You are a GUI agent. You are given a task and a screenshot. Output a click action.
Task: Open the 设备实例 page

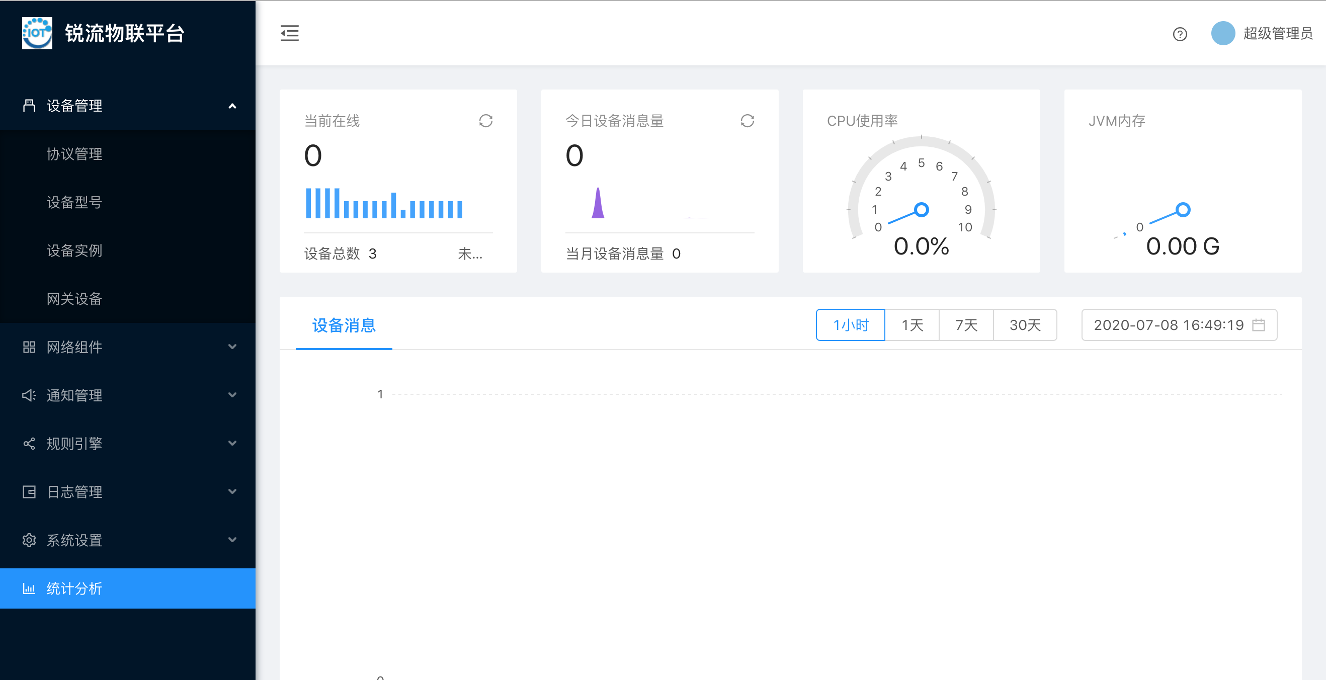74,250
